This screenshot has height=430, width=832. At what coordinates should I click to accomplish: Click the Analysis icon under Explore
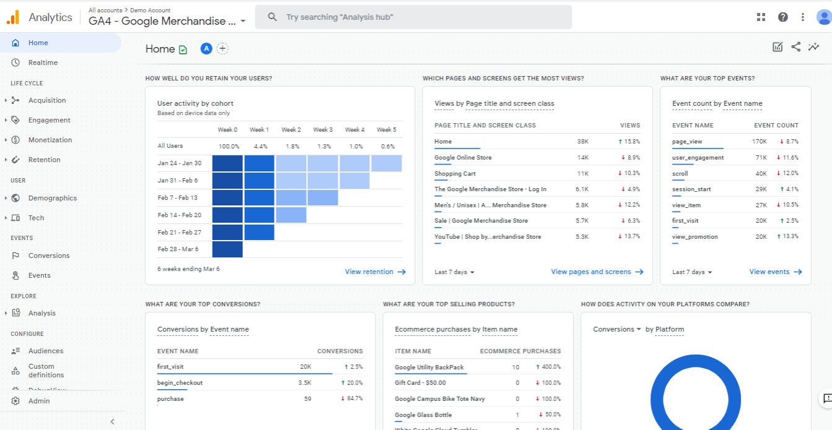pyautogui.click(x=15, y=313)
